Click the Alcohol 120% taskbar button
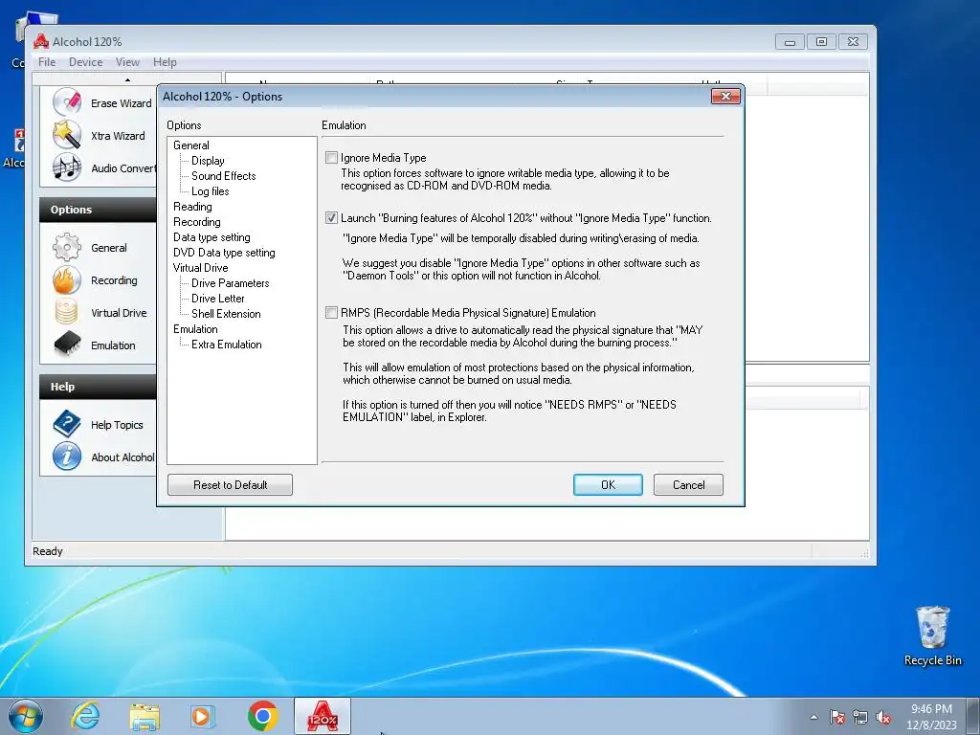Image resolution: width=980 pixels, height=735 pixels. coord(323,716)
